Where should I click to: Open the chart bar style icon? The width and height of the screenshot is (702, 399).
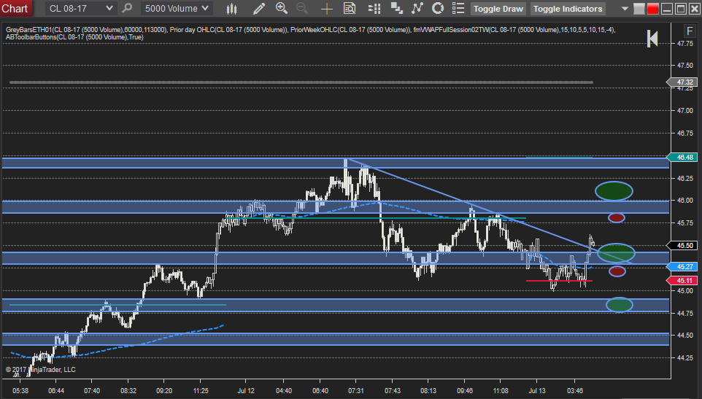(231, 8)
